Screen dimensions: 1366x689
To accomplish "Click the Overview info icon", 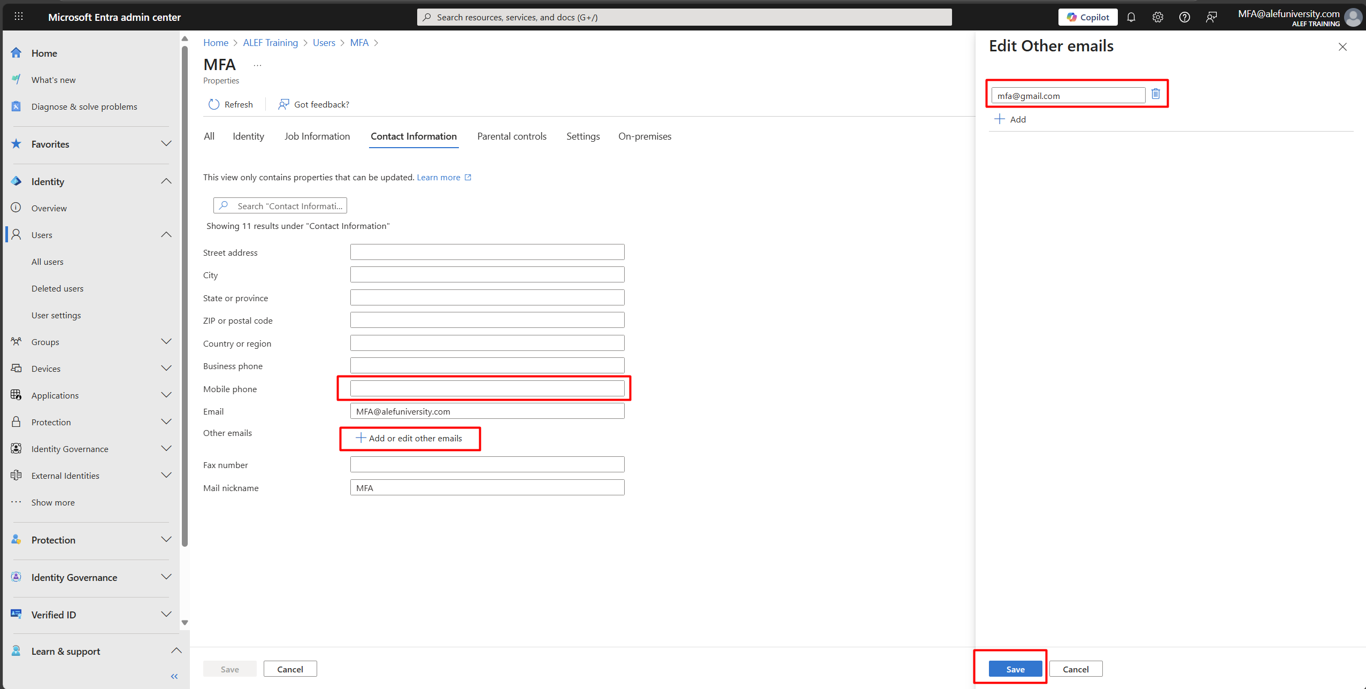I will 16,208.
